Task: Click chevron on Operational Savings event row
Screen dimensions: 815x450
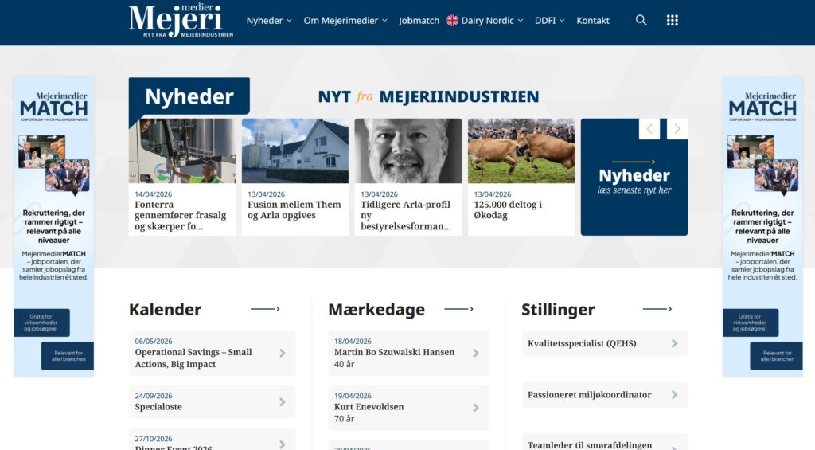Action: [x=283, y=354]
